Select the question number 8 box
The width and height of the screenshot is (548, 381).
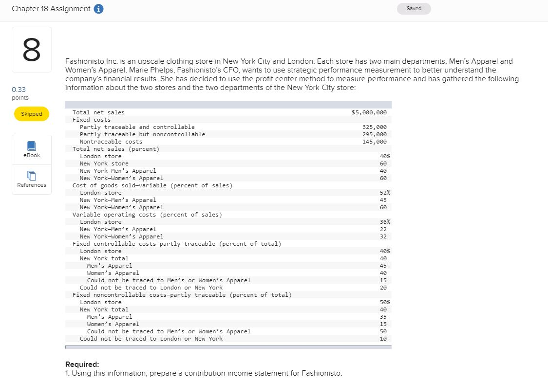(31, 49)
